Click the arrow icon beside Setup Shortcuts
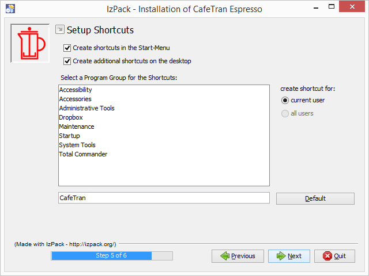Image resolution: width=369 pixels, height=276 pixels. coord(60,29)
